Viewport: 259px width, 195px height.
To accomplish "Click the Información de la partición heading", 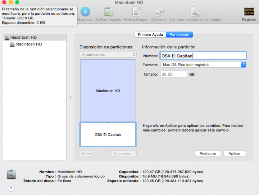I will pos(169,47).
